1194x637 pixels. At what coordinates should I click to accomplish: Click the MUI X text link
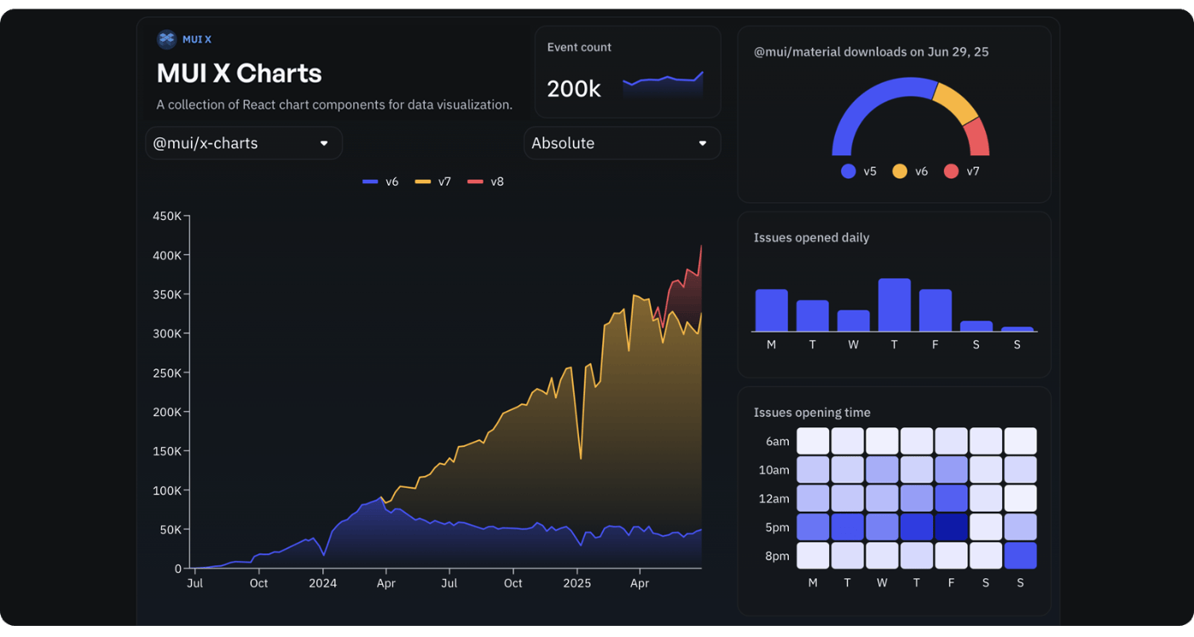click(x=197, y=39)
